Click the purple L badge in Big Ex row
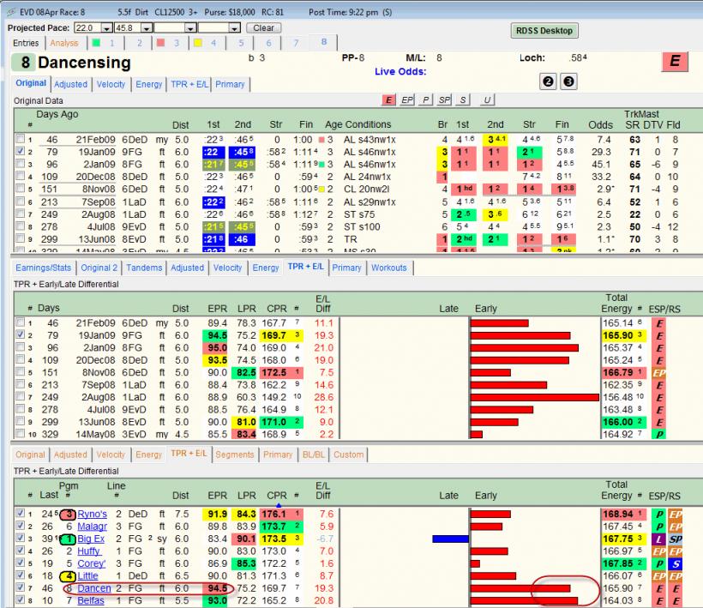This screenshot has height=608, width=703. click(x=659, y=539)
